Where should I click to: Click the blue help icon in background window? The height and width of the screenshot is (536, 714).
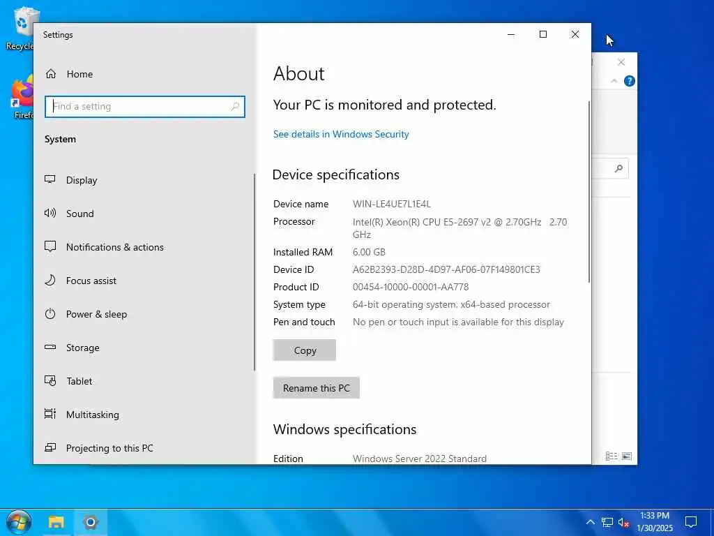tap(630, 81)
